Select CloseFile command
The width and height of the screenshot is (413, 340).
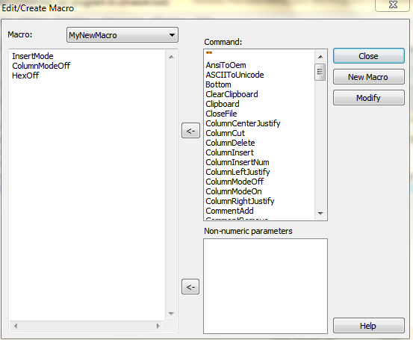click(221, 114)
